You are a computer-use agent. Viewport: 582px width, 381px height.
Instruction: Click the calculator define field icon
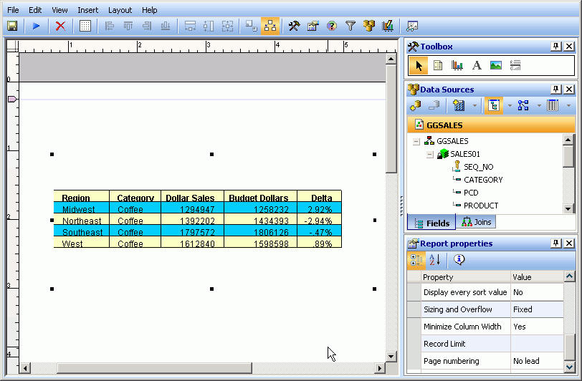click(459, 106)
